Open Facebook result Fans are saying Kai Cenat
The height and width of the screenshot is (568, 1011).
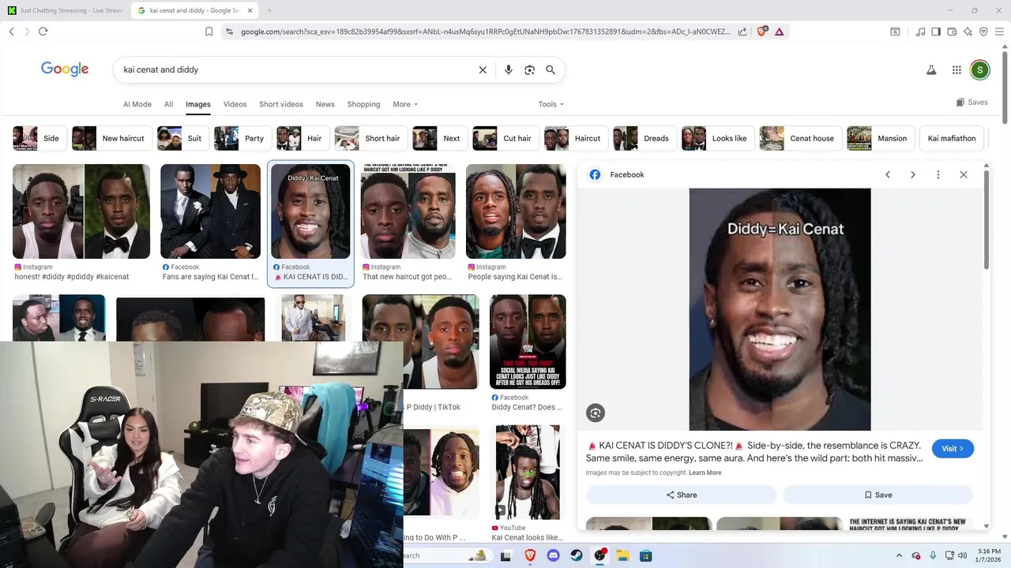point(210,223)
